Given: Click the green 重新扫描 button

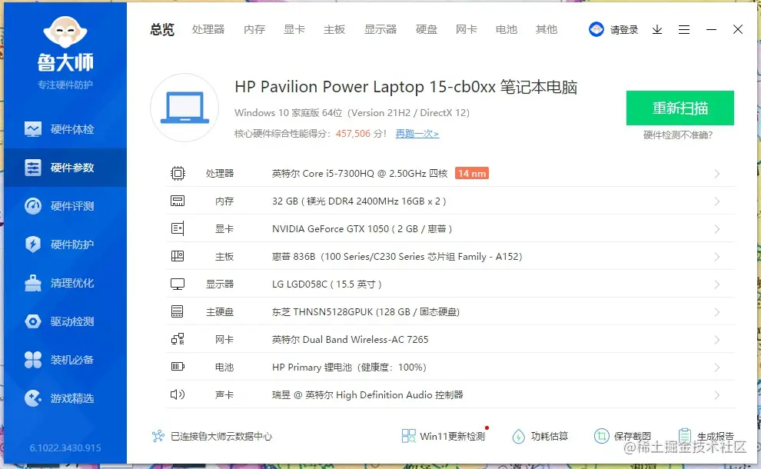Looking at the screenshot, I should click(x=680, y=108).
